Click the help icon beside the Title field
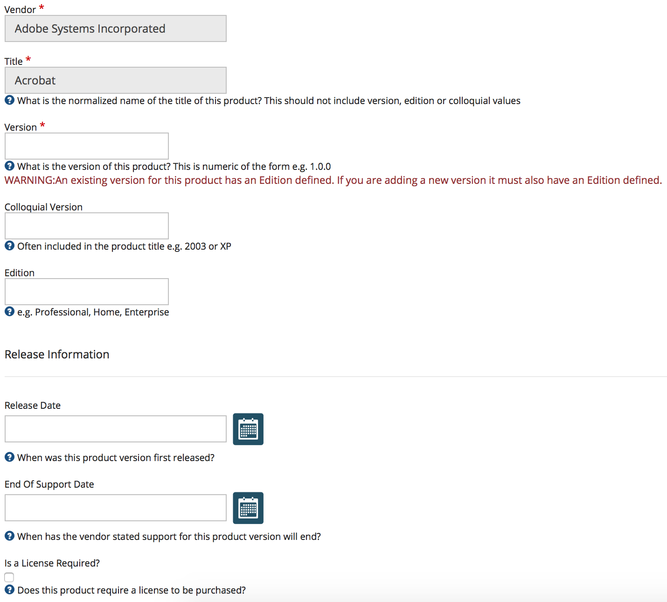Viewport: 667px width, 602px height. click(x=9, y=100)
